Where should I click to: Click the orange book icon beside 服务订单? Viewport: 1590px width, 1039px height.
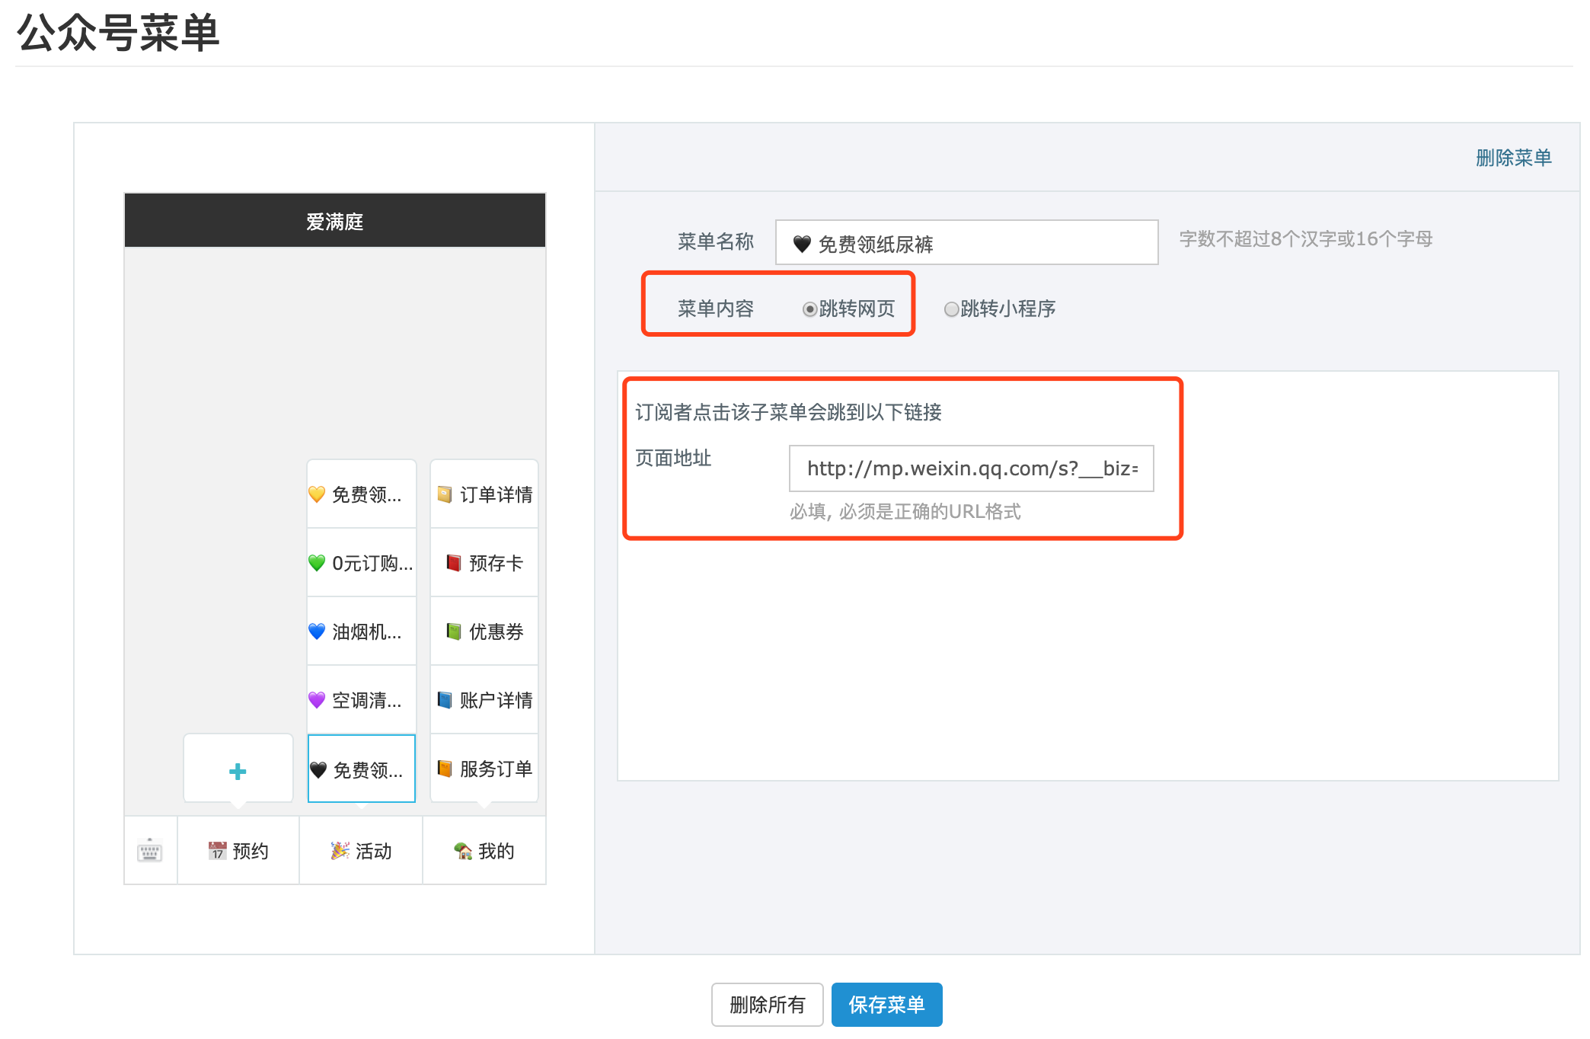coord(445,769)
